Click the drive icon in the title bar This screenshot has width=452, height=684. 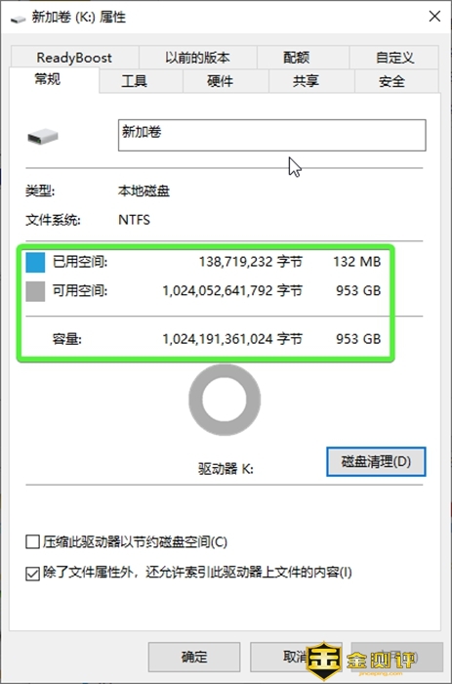(18, 19)
